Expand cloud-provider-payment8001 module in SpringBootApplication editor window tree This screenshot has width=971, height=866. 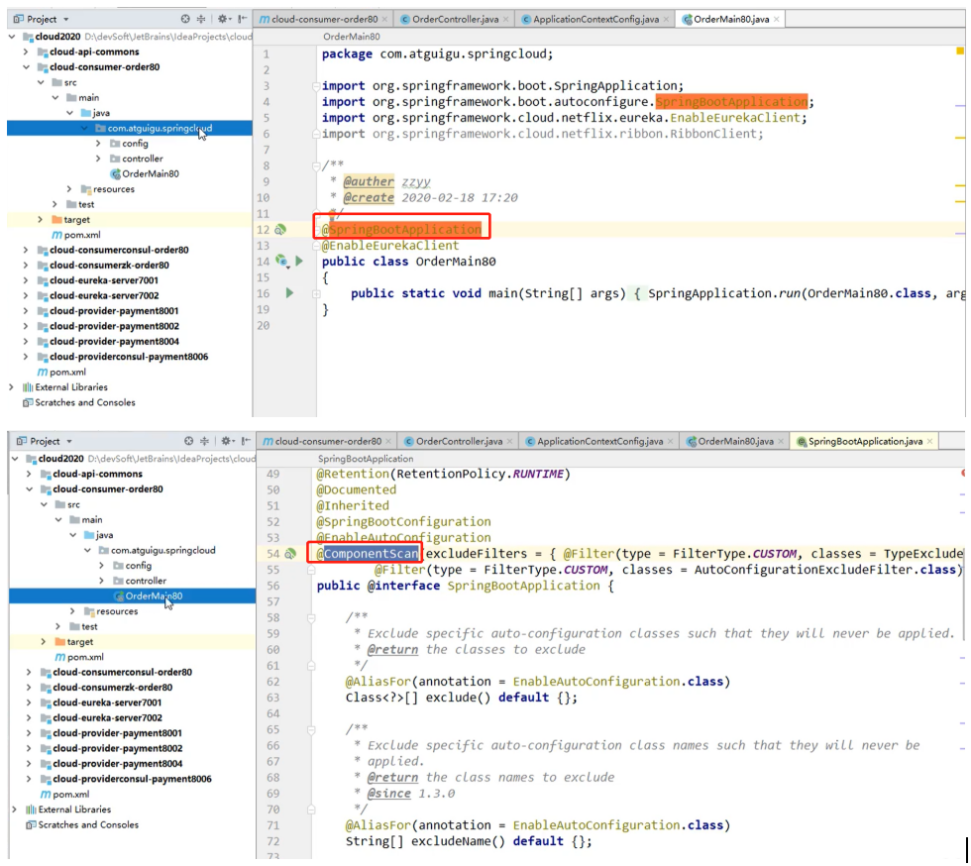29,733
